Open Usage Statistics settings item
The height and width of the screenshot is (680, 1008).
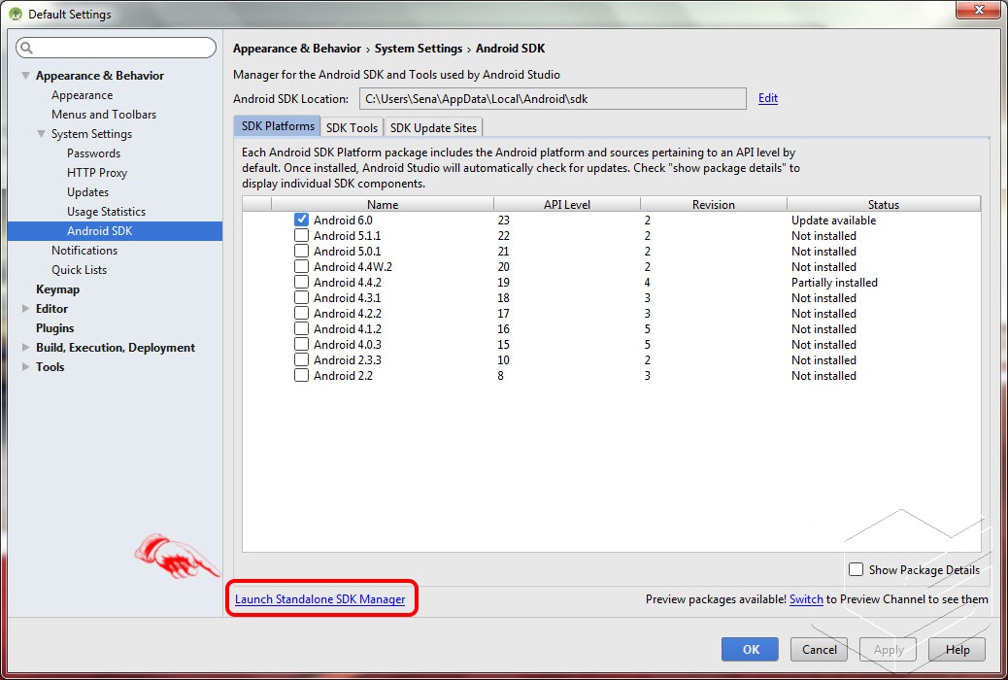[106, 211]
